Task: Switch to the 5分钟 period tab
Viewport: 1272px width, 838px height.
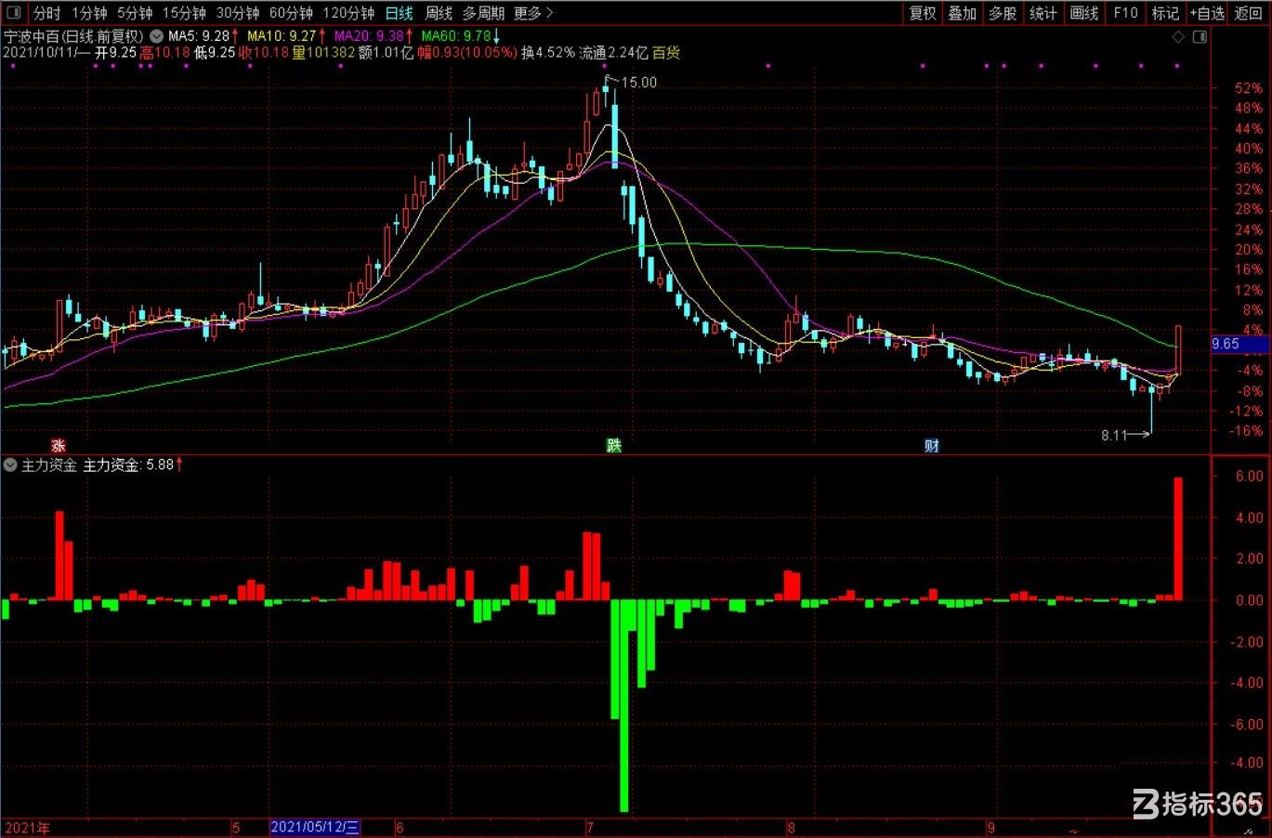Action: (135, 13)
